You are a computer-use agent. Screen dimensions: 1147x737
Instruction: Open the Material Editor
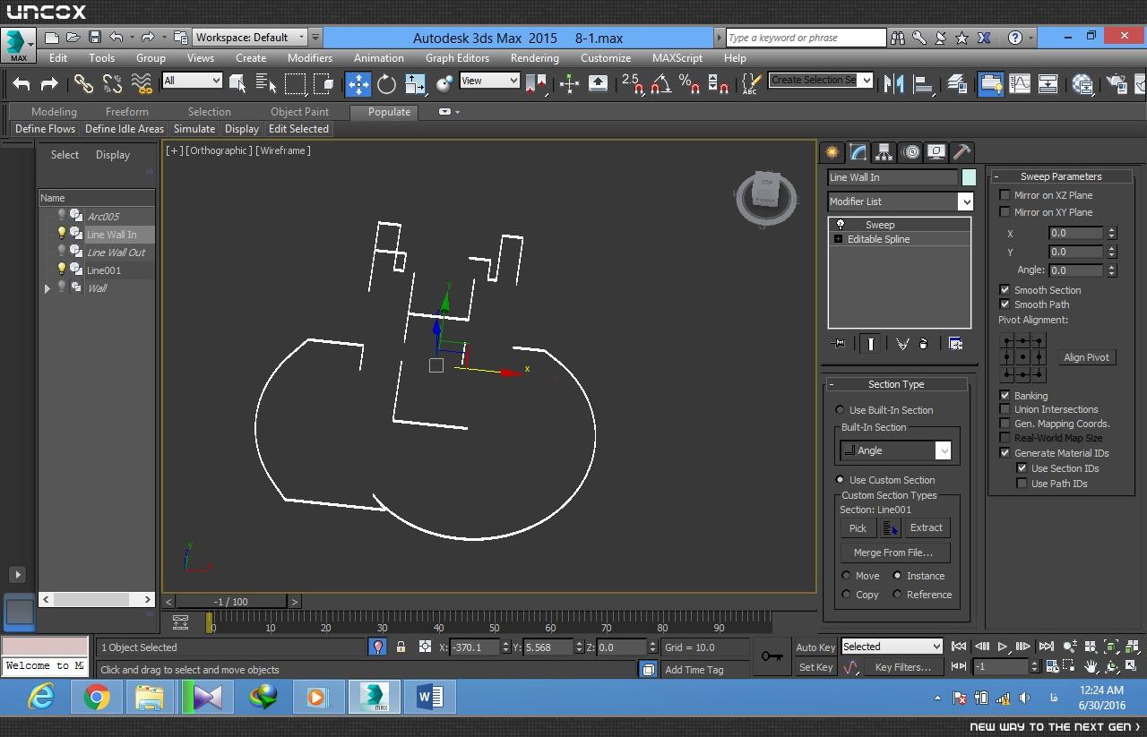(x=1082, y=83)
